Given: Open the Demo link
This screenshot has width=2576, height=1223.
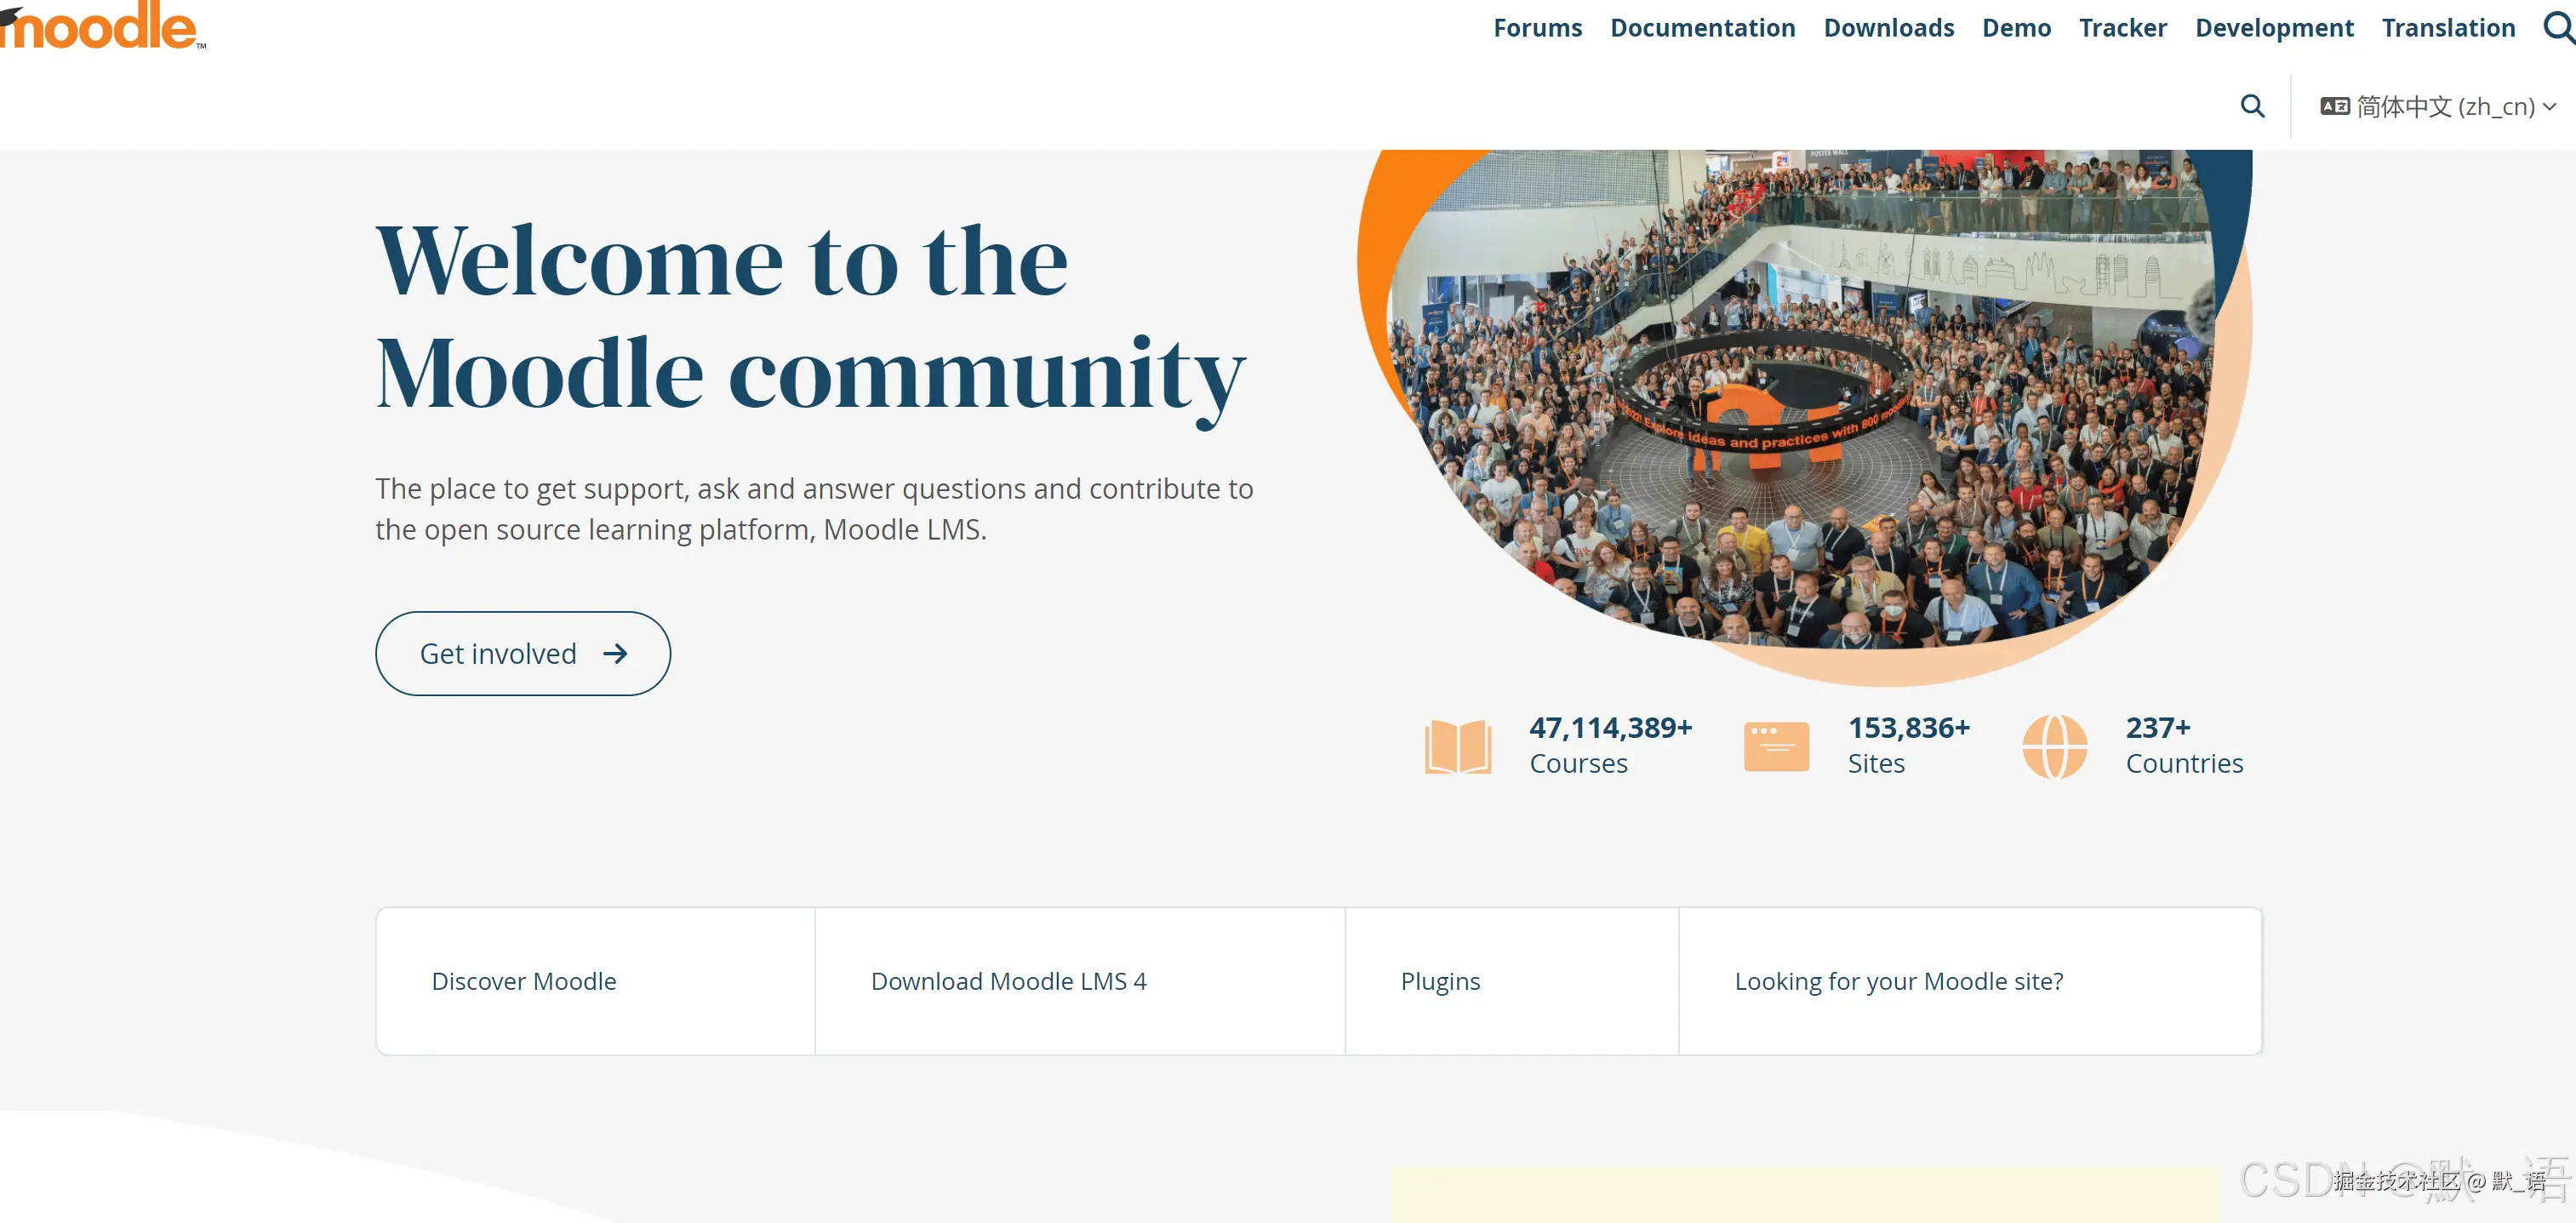Looking at the screenshot, I should tap(2016, 28).
